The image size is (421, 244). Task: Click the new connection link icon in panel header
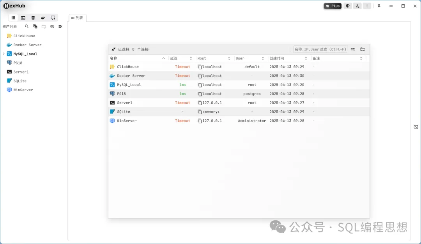pyautogui.click(x=353, y=49)
